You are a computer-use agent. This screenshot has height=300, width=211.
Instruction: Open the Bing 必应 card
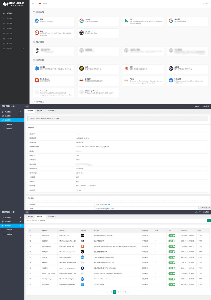tap(143, 21)
